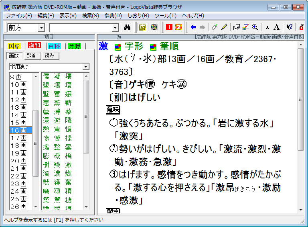Image resolution: width=308 pixels, height=227 pixels.
Task: Open the 検索(S) menu
Action: point(91,16)
